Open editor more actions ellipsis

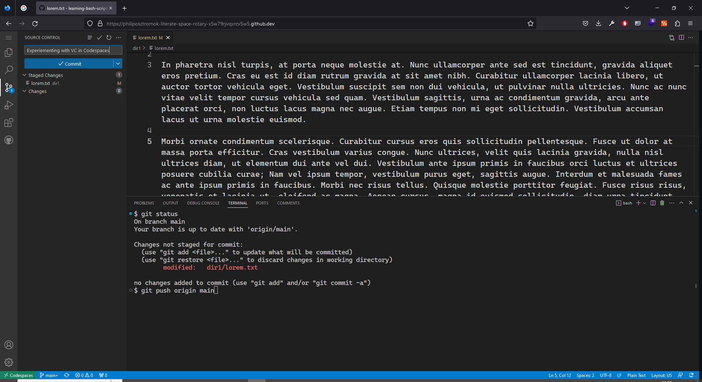(x=691, y=38)
